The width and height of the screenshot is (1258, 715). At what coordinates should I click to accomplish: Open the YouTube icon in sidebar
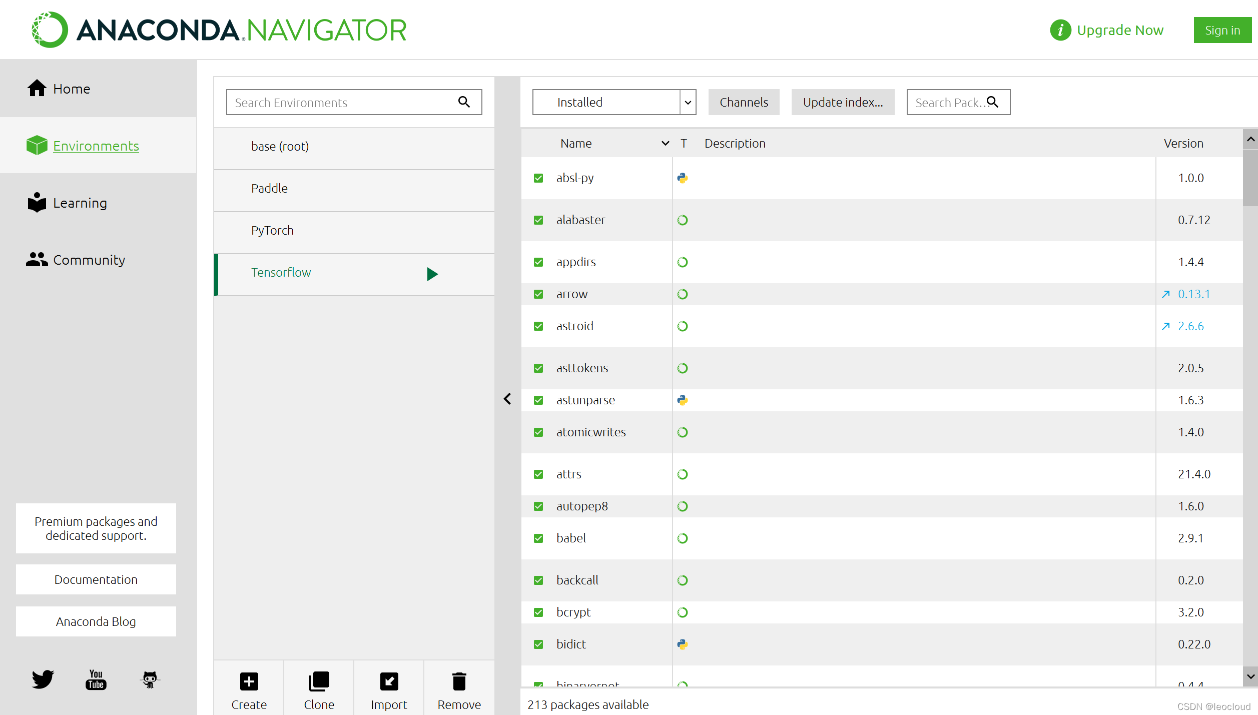coord(96,679)
